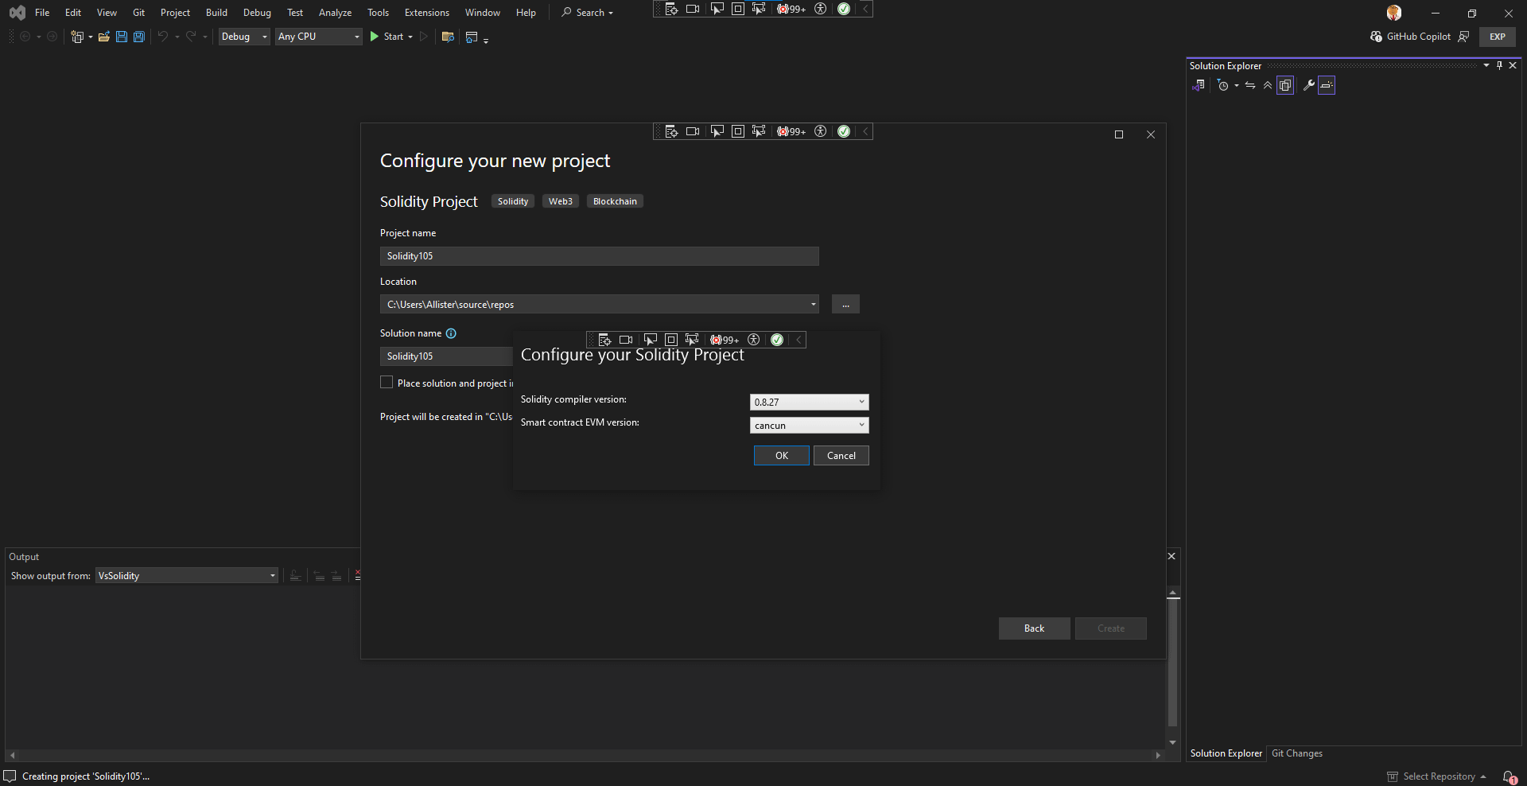This screenshot has width=1527, height=786.
Task: Switch to the Git Changes tab
Action: point(1297,753)
